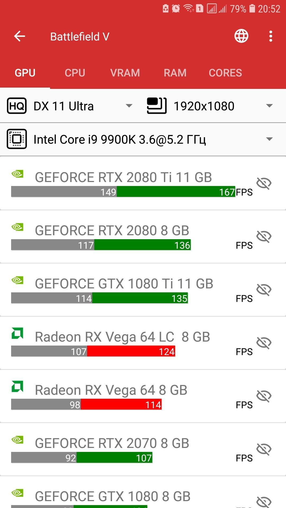Tap Nvidia logo beside RTX 2080 Ti
Image resolution: width=286 pixels, height=508 pixels.
point(17,174)
